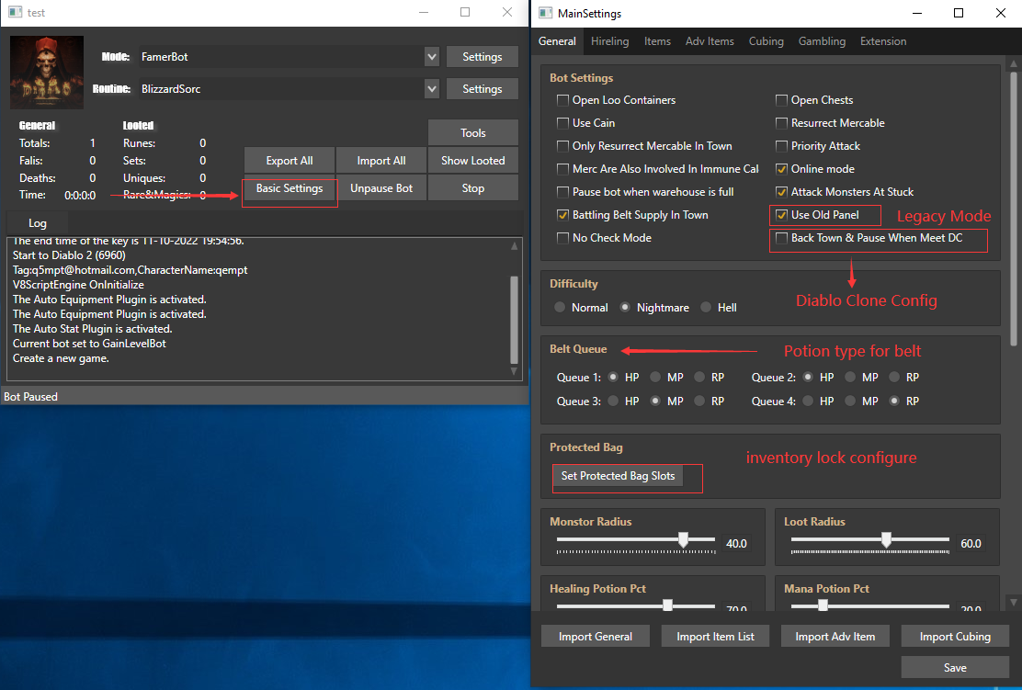Open the Mode dropdown arrow for FamerBot
The image size is (1022, 690).
pyautogui.click(x=431, y=57)
